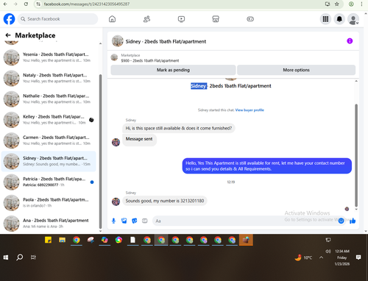This screenshot has height=281, width=368.
Task: Open the Facebook logo home link
Action: pos(9,19)
